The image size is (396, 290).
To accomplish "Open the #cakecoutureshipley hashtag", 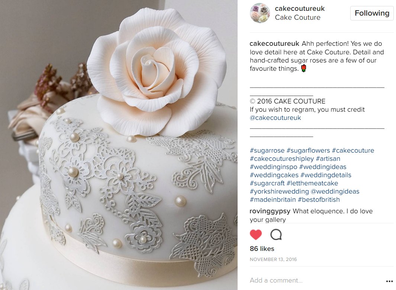I will [x=281, y=159].
